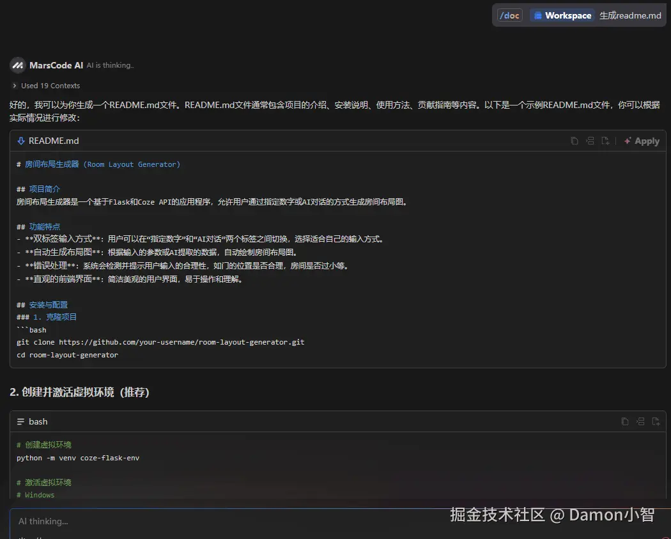This screenshot has width=671, height=539.
Task: Click the intro paragraph starting with '好的'
Action: [x=335, y=111]
